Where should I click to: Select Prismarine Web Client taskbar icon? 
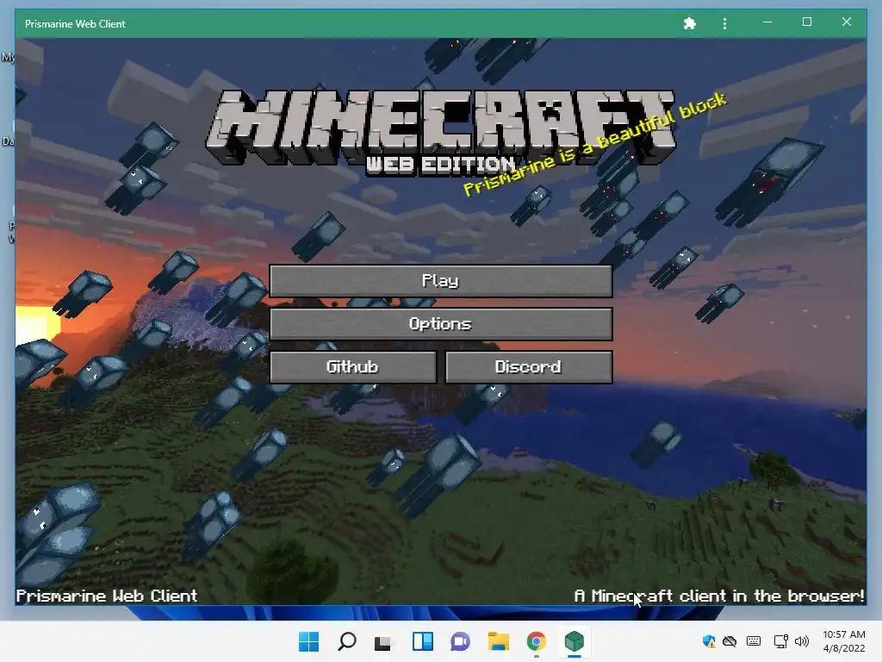[x=575, y=641]
